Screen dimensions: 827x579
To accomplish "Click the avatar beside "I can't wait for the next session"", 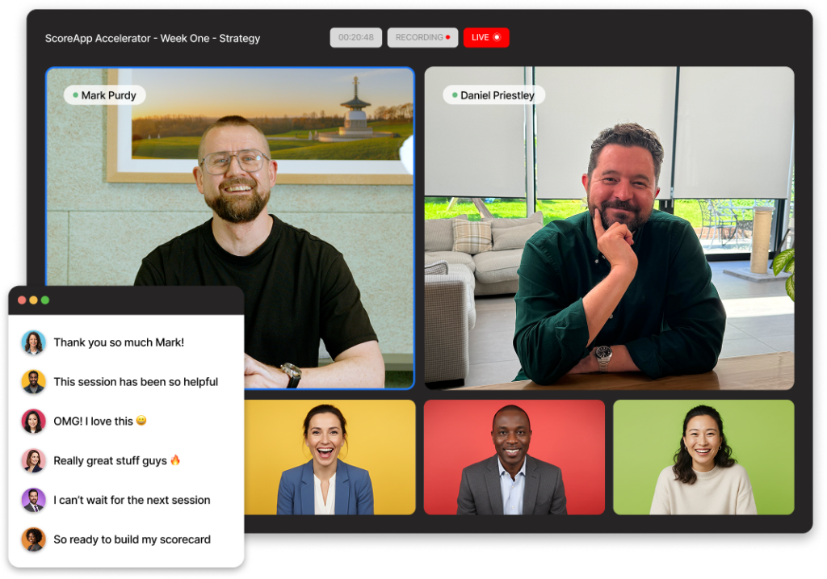I will (x=33, y=500).
